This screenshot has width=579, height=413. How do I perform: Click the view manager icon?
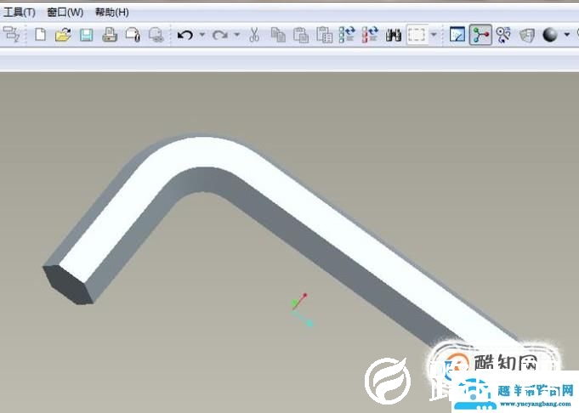[527, 35]
